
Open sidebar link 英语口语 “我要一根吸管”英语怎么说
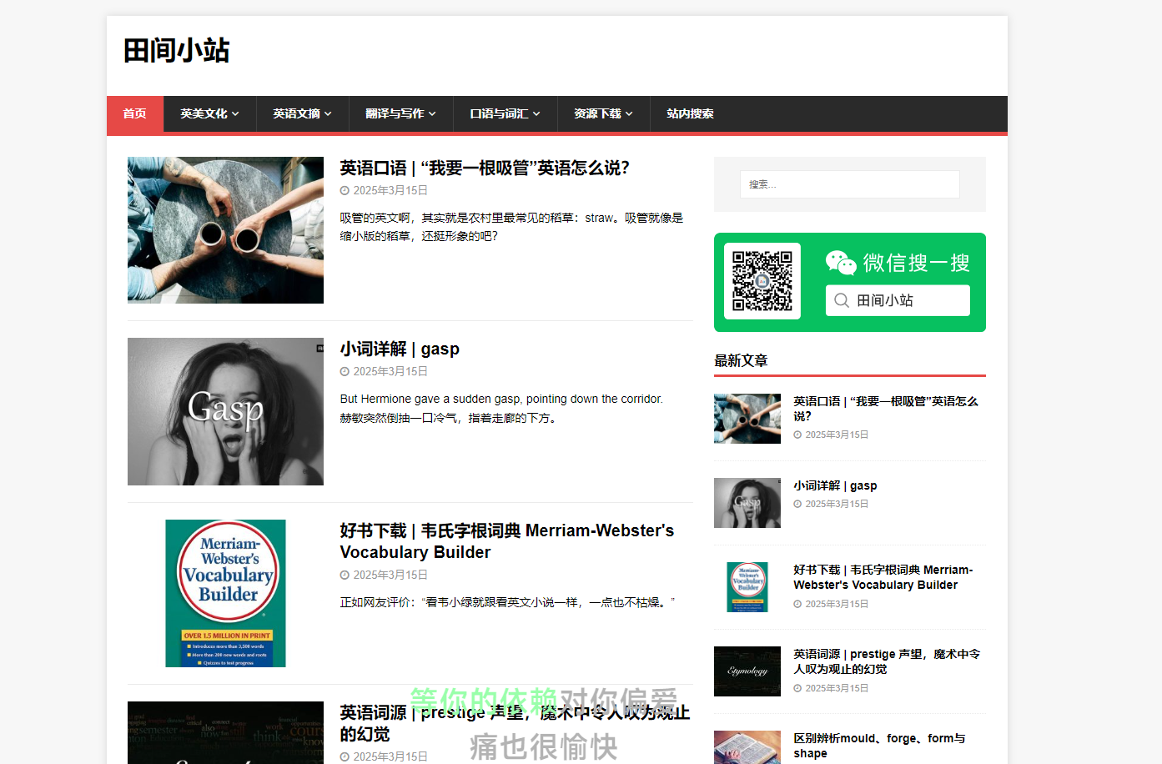886,409
